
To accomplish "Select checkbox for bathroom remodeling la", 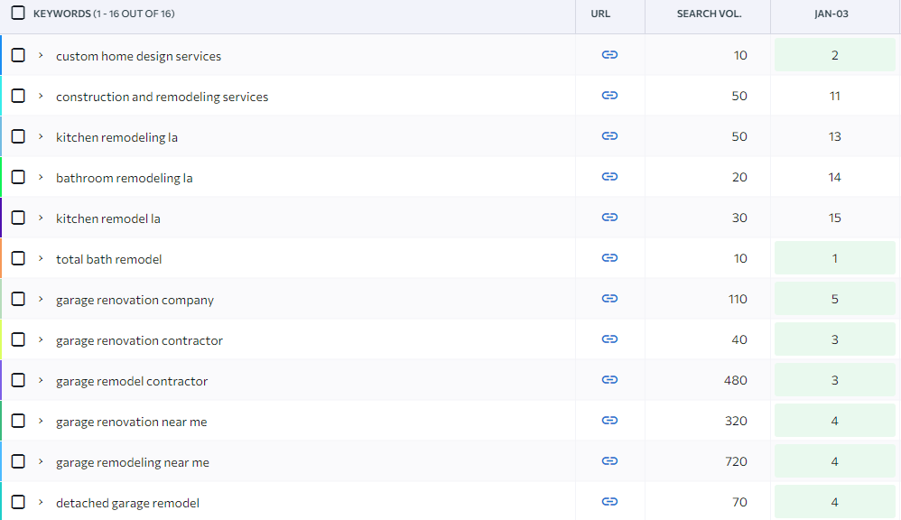I will click(18, 177).
